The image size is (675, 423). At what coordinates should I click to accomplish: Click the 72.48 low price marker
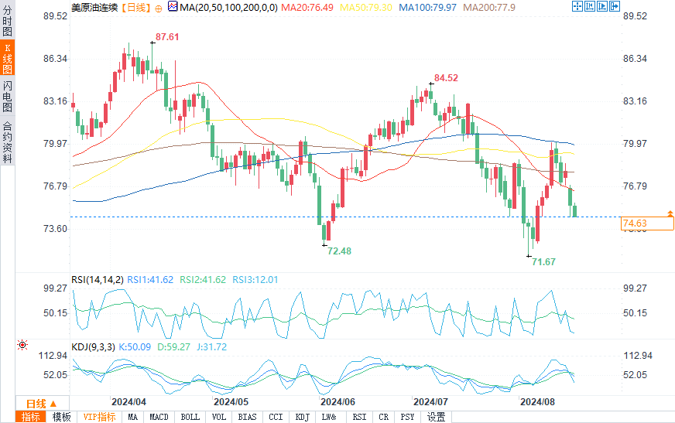(339, 251)
